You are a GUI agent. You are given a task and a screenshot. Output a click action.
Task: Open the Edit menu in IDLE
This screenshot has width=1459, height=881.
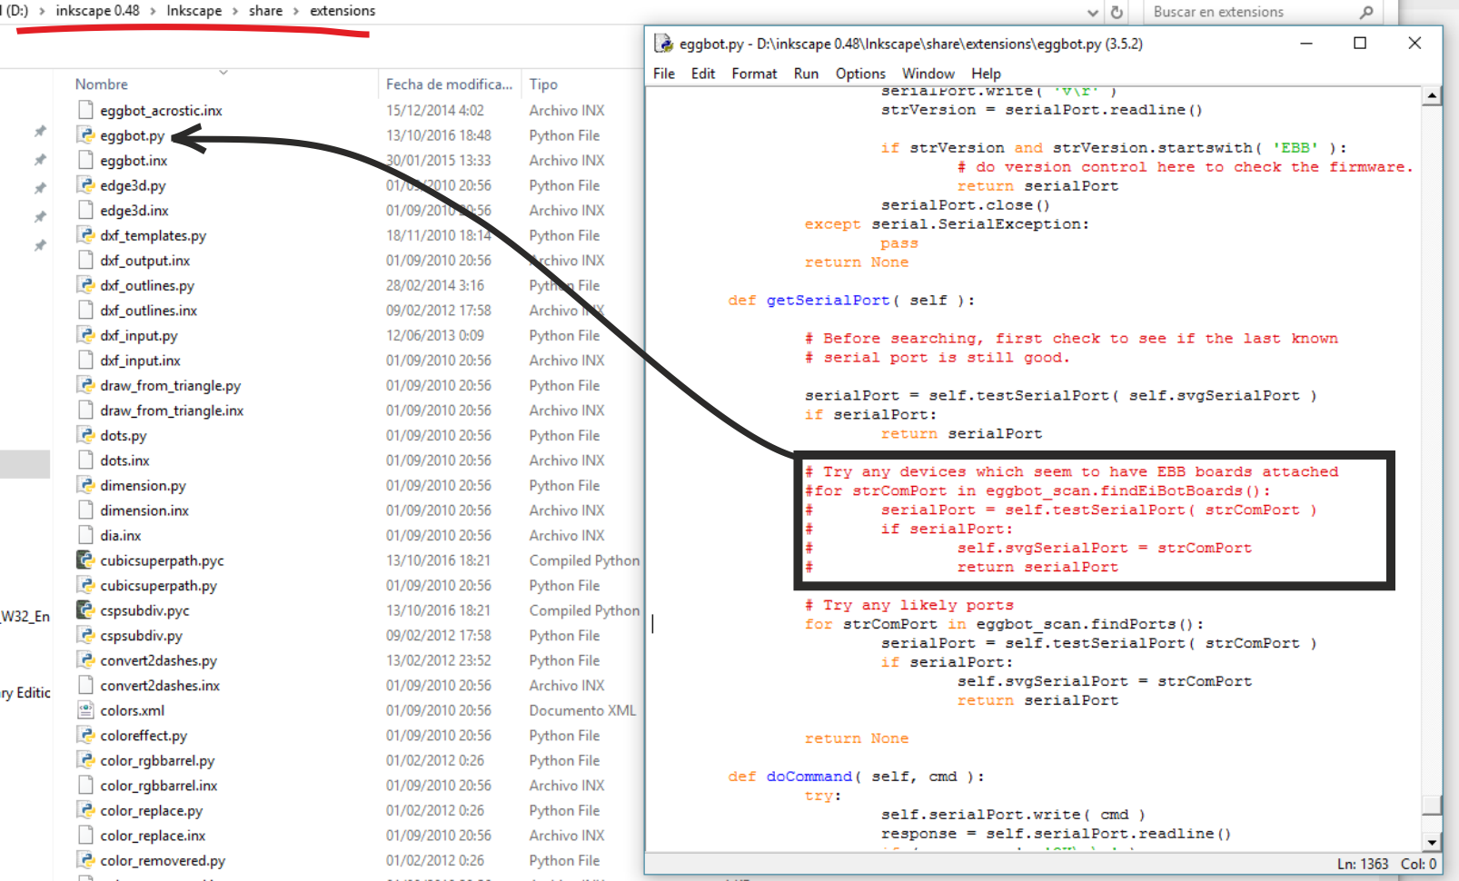703,74
